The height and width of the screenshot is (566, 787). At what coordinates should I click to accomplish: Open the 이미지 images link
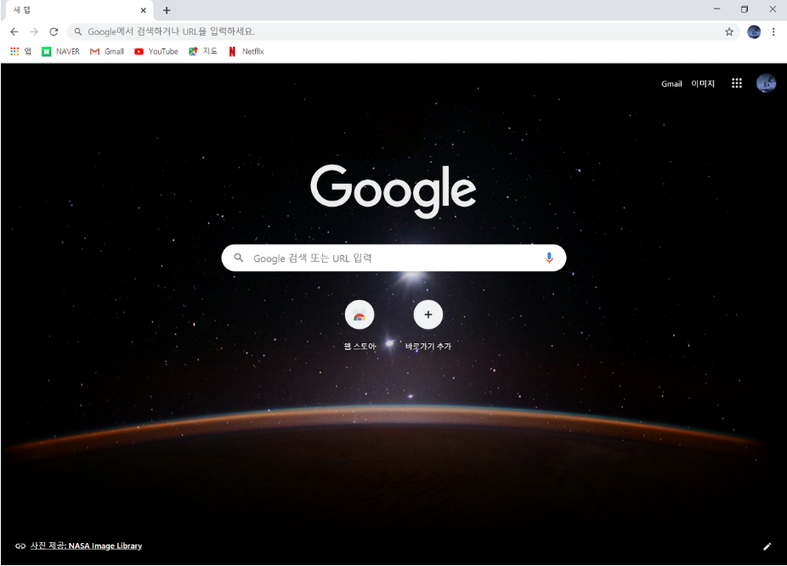[x=702, y=84]
